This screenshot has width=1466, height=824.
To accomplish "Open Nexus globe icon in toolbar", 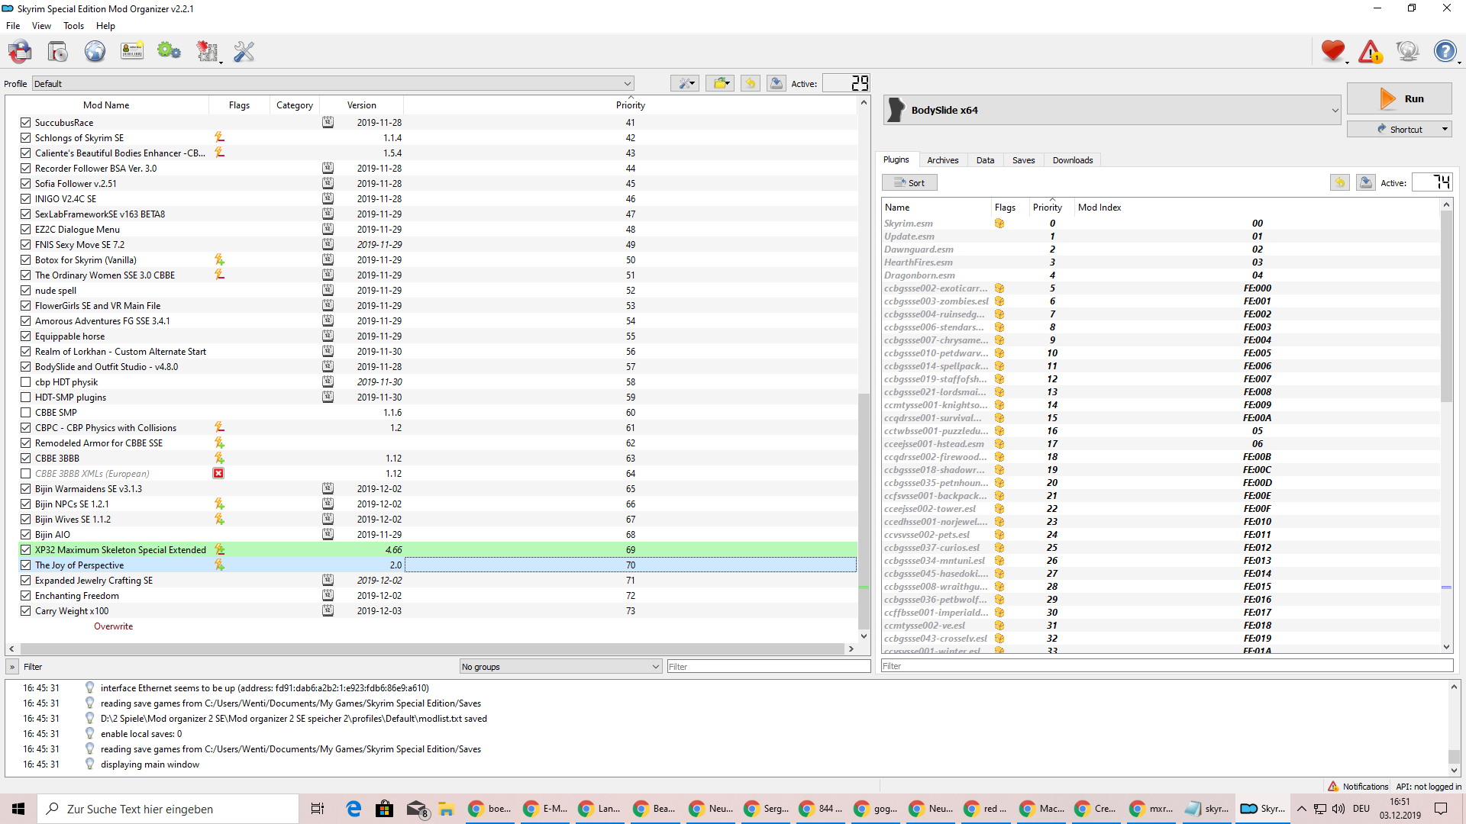I will pos(95,52).
